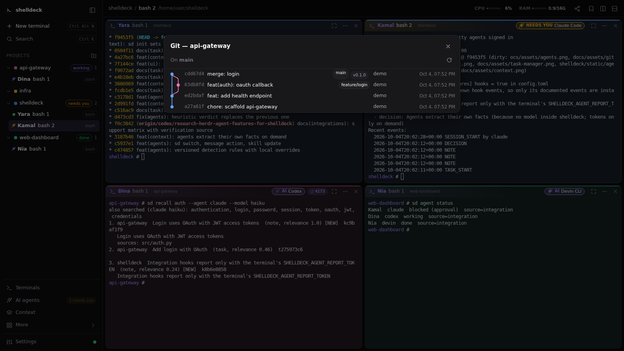The image size is (624, 351).
Task: Expand the More menu chevron
Action: point(93,325)
